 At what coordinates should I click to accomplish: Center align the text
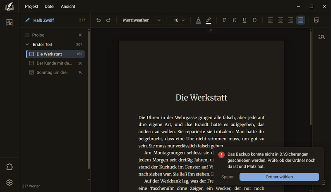pyautogui.click(x=281, y=20)
